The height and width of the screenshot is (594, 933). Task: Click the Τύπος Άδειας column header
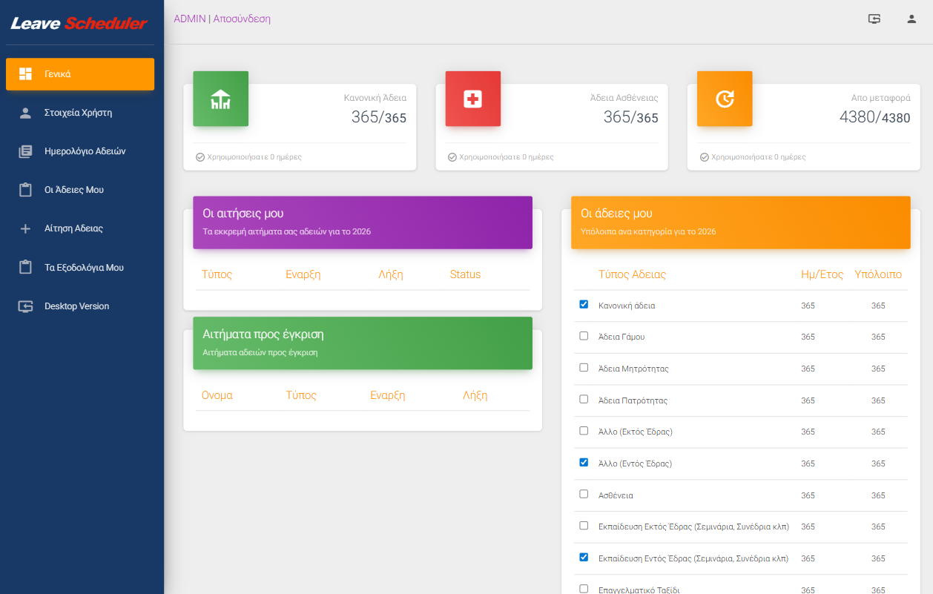632,274
